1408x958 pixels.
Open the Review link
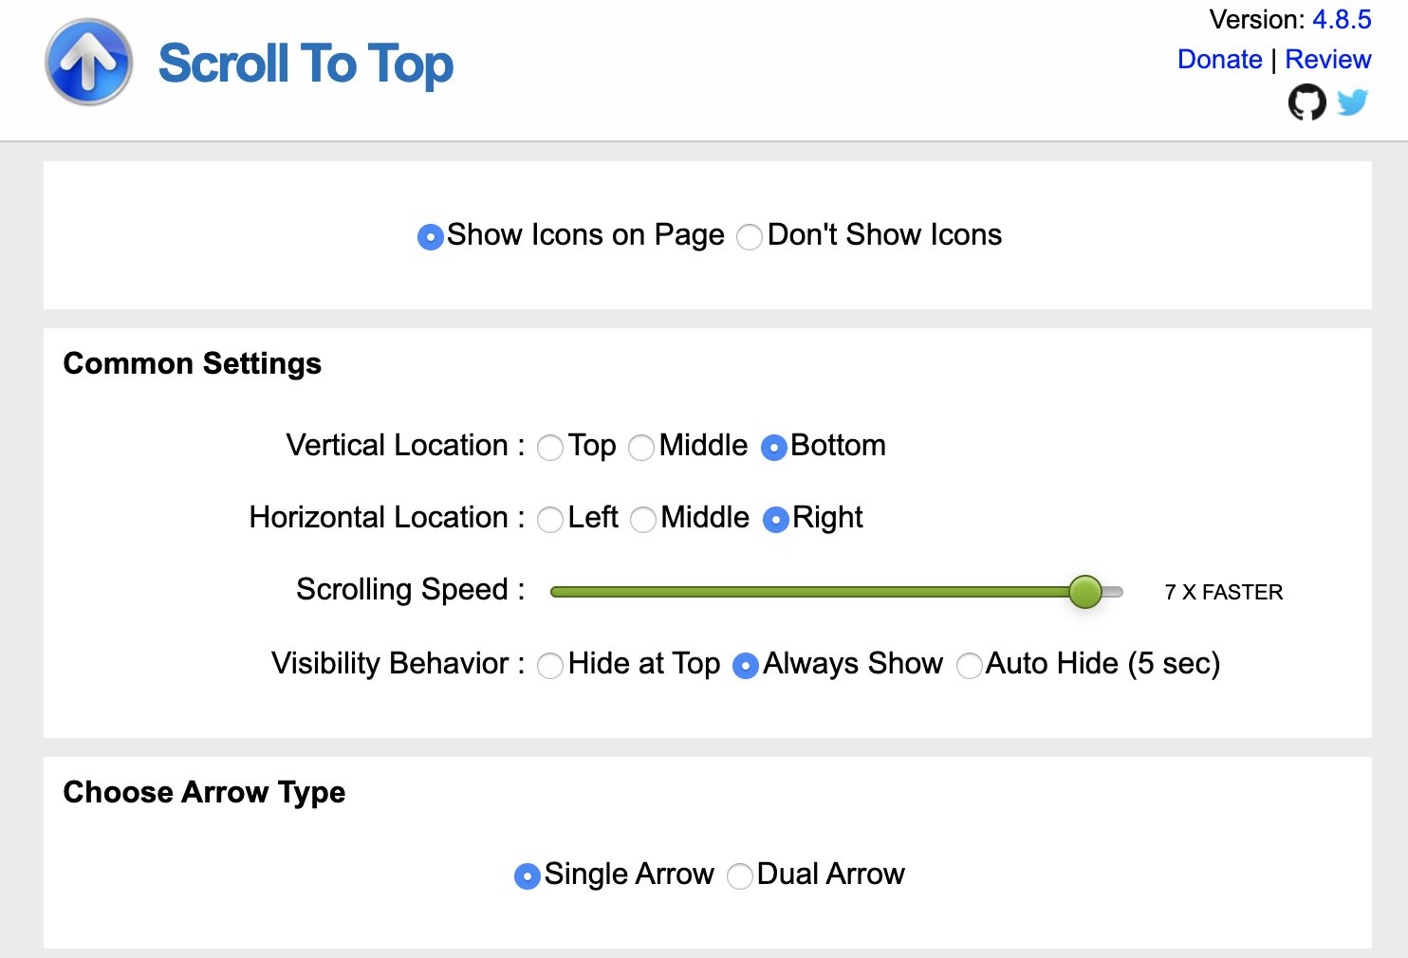1327,59
